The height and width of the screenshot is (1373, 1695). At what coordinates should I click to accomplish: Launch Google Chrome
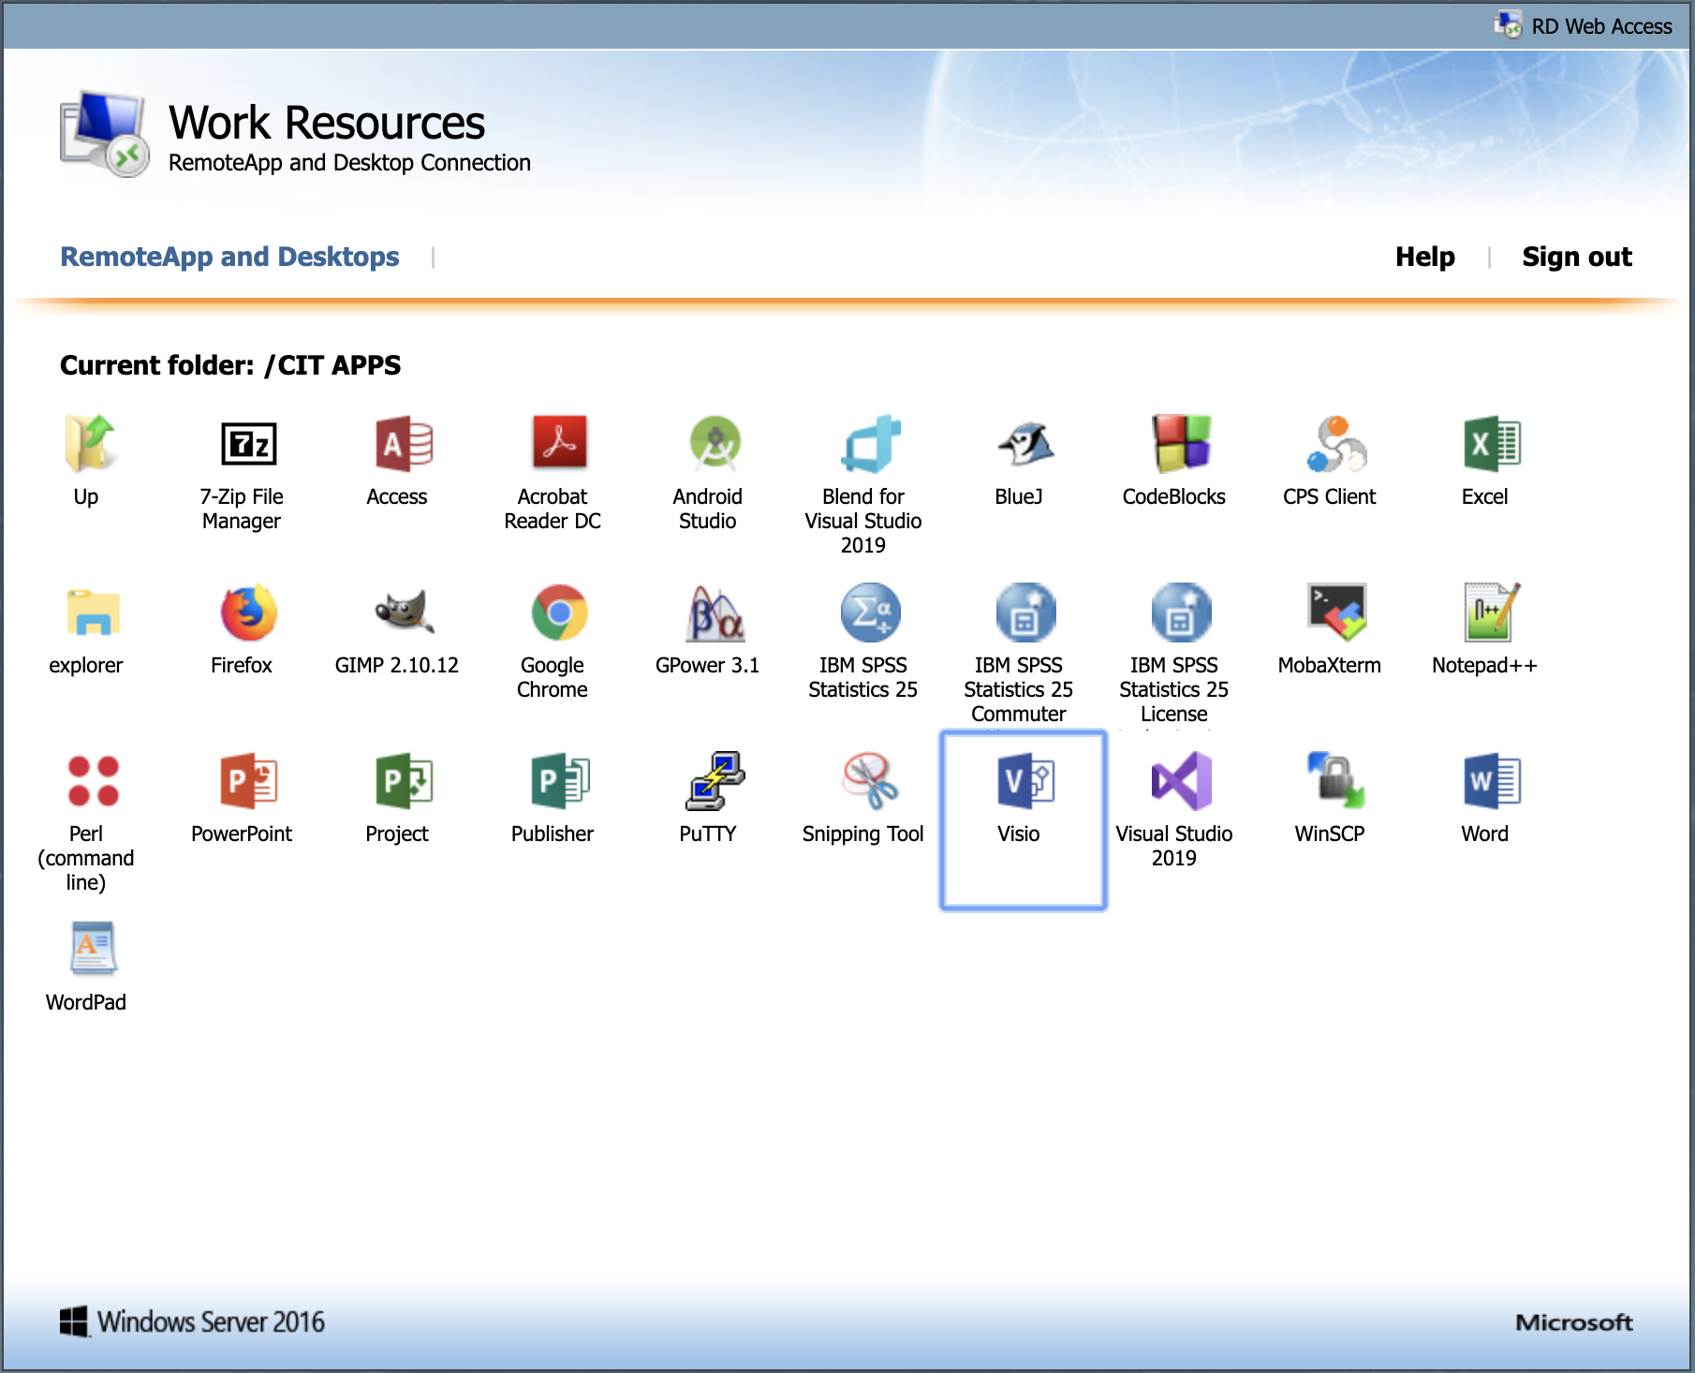click(x=553, y=642)
